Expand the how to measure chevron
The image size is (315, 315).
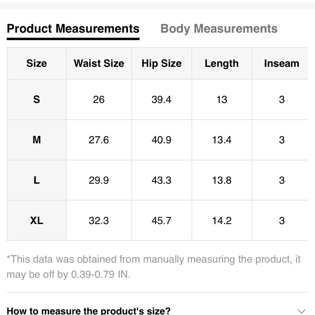click(x=301, y=311)
